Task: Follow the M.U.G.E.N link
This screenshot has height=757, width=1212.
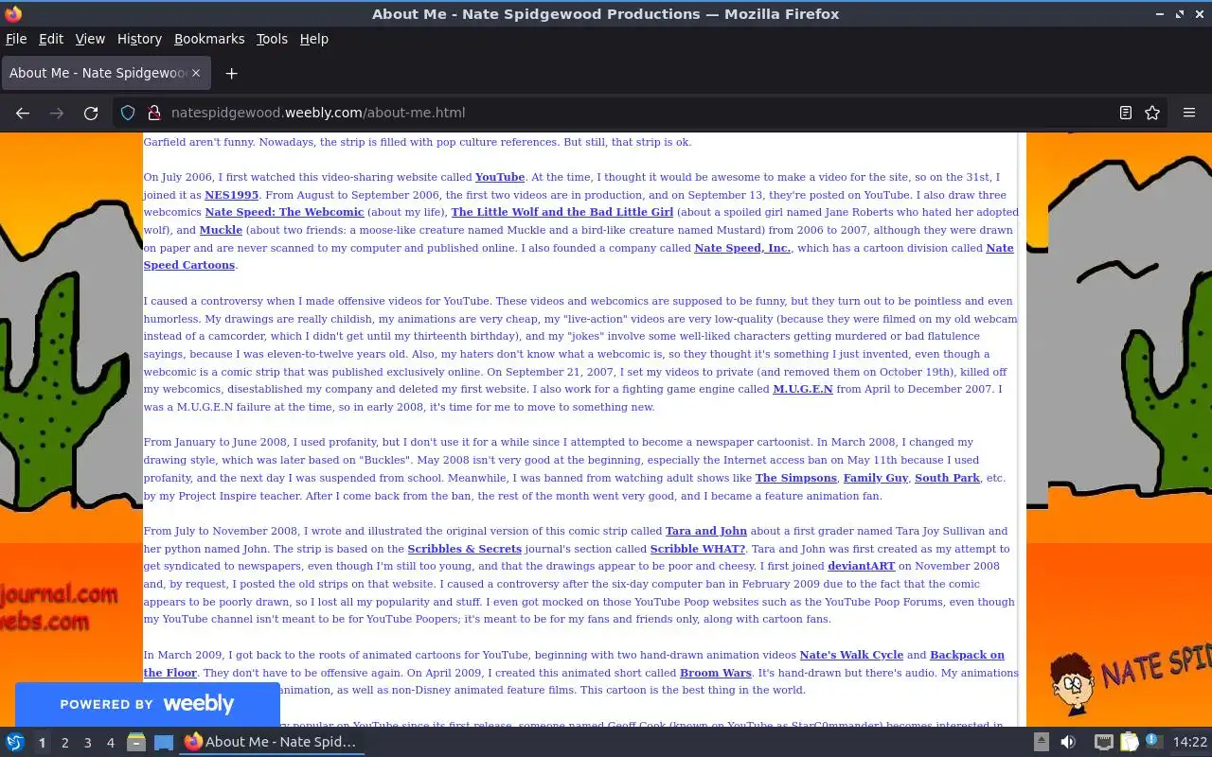Action: point(803,389)
